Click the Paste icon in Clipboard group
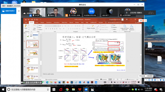 [26, 27]
